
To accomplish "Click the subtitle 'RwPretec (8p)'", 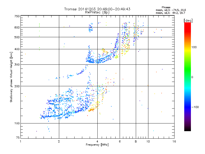I will [97, 12].
